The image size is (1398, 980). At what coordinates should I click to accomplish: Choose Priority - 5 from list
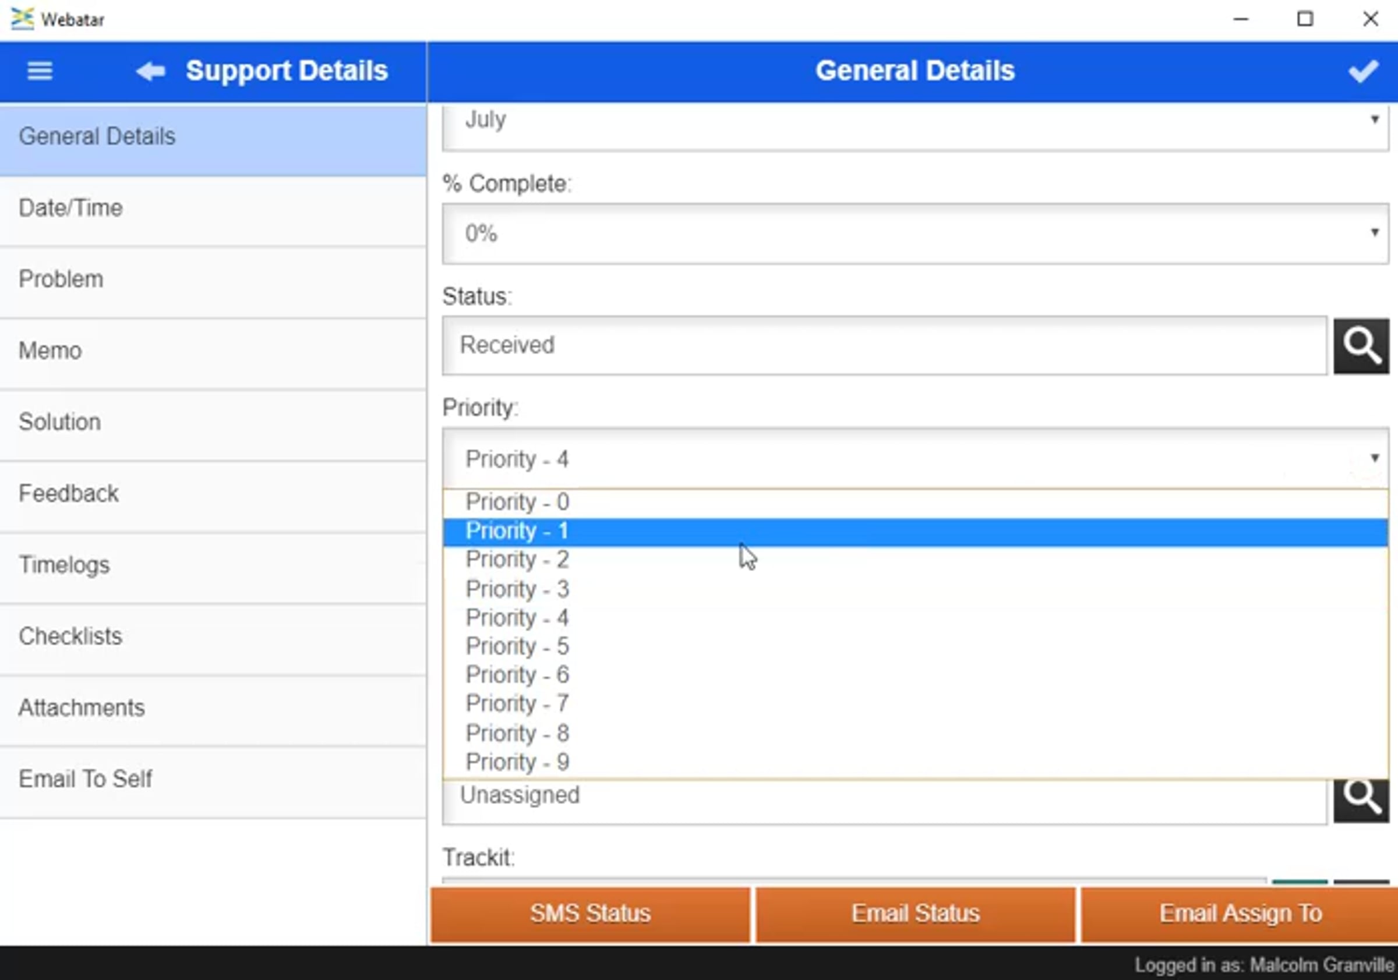click(x=915, y=646)
